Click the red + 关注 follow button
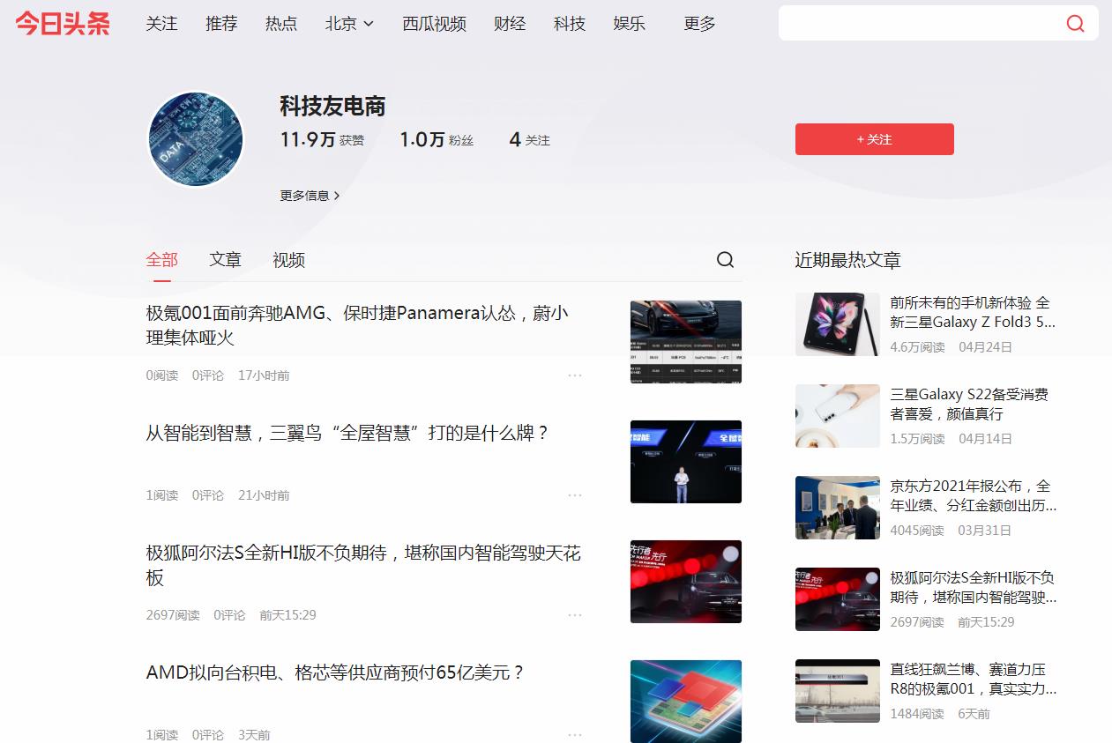 coord(875,139)
